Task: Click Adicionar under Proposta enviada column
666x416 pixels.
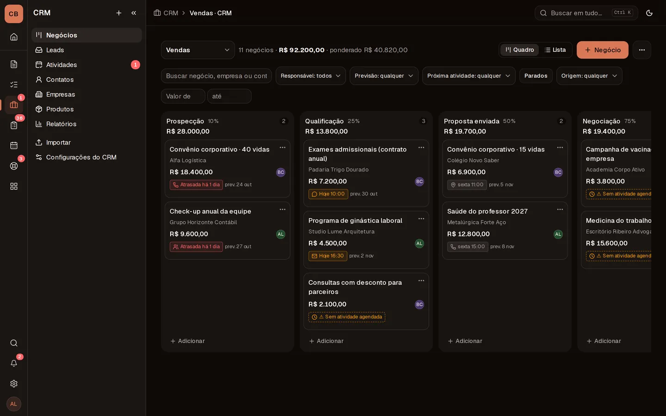Action: (x=465, y=341)
